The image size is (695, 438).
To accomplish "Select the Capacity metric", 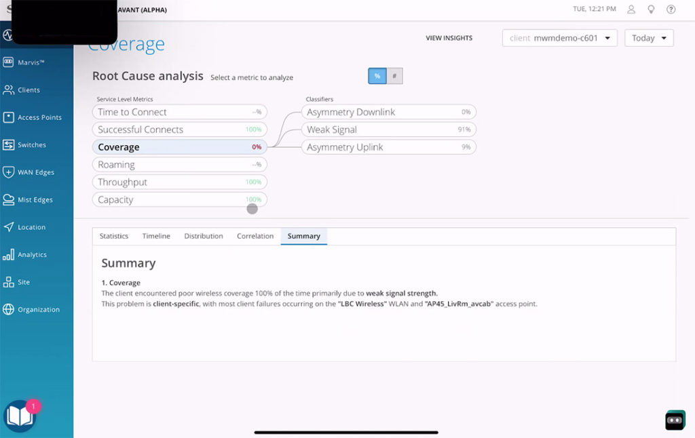I will coord(179,200).
